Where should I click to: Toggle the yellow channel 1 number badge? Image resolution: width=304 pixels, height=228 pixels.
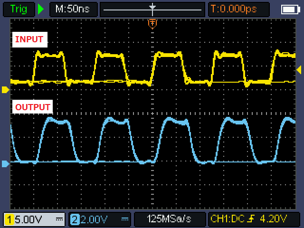click(9, 219)
